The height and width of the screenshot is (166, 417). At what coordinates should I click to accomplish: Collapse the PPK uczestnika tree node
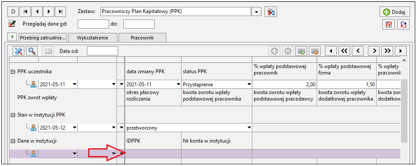12,72
